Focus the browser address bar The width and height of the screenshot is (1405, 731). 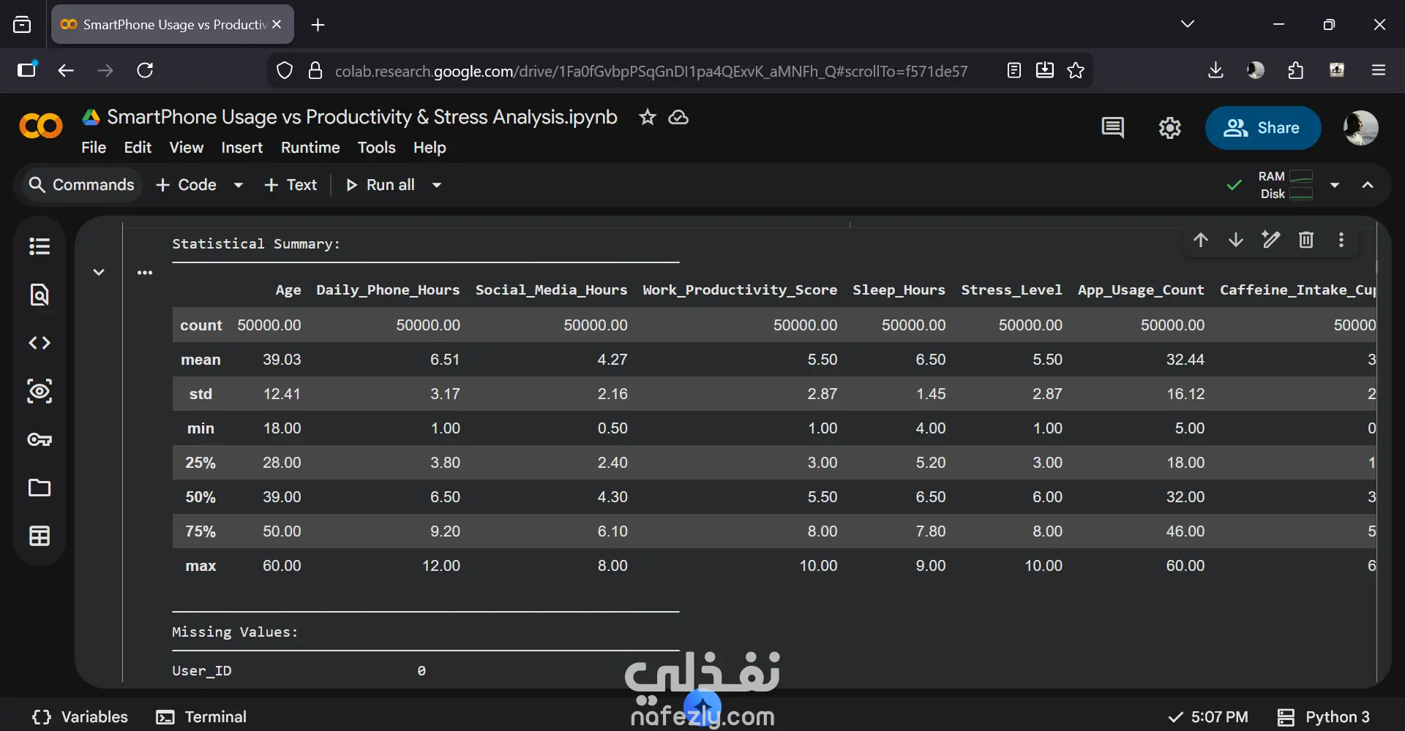click(x=651, y=71)
